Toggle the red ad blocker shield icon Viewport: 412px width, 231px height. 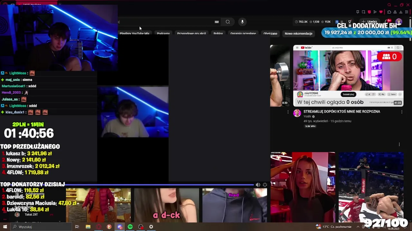[369, 12]
